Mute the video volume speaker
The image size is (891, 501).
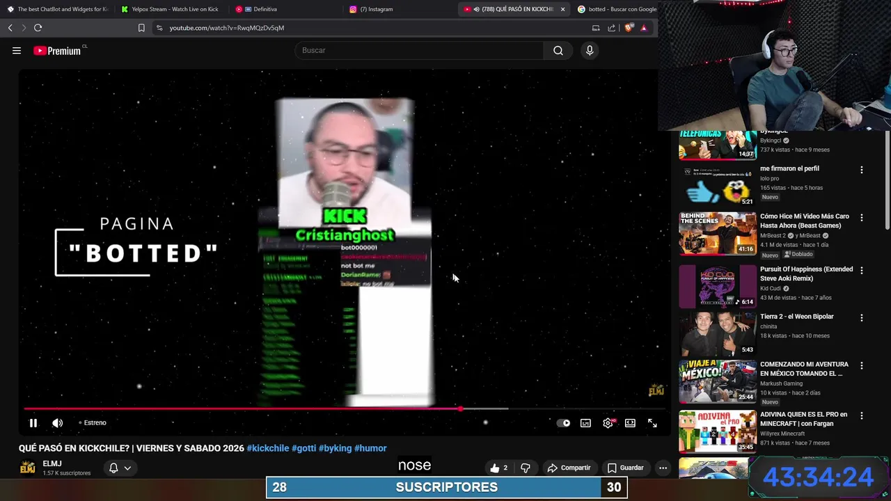point(58,423)
